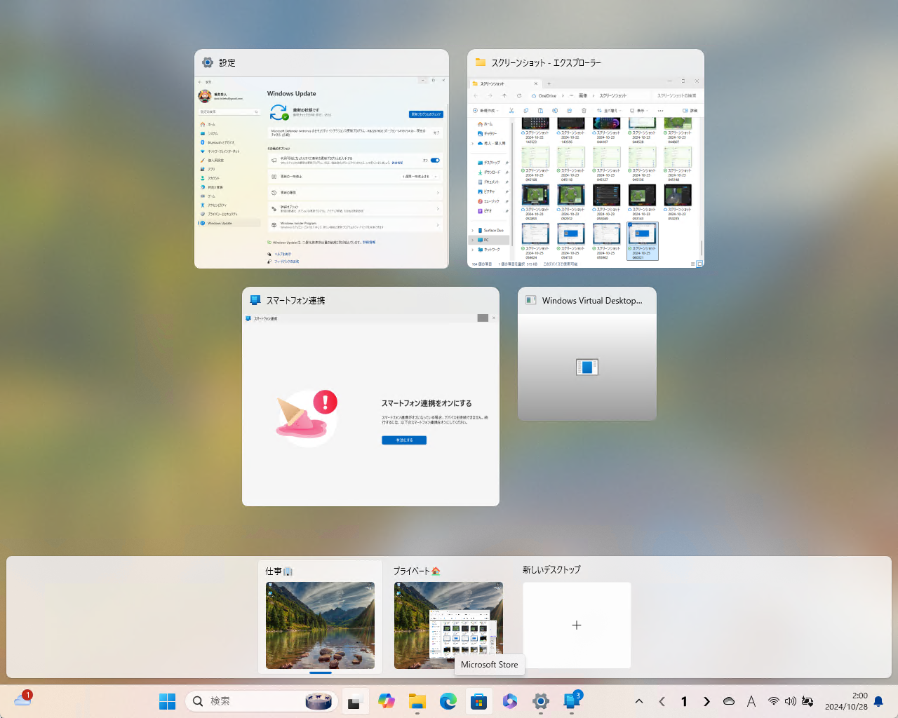Open quick settings via the volume icon
The width and height of the screenshot is (898, 718).
pyautogui.click(x=791, y=701)
